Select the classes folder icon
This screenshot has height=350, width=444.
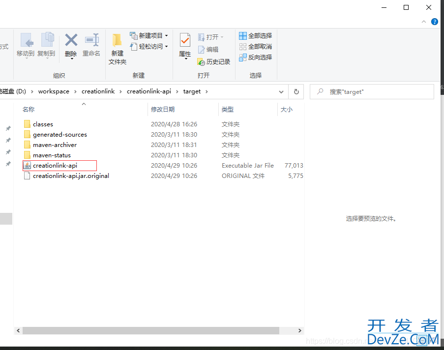pyautogui.click(x=27, y=124)
